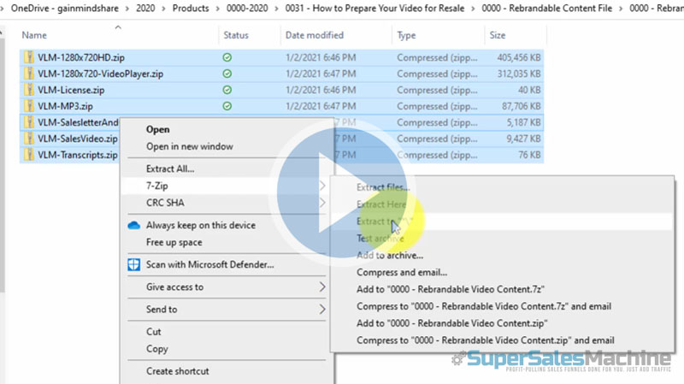The width and height of the screenshot is (684, 384).
Task: Click the Microsoft Defender shield icon
Action: pos(133,264)
